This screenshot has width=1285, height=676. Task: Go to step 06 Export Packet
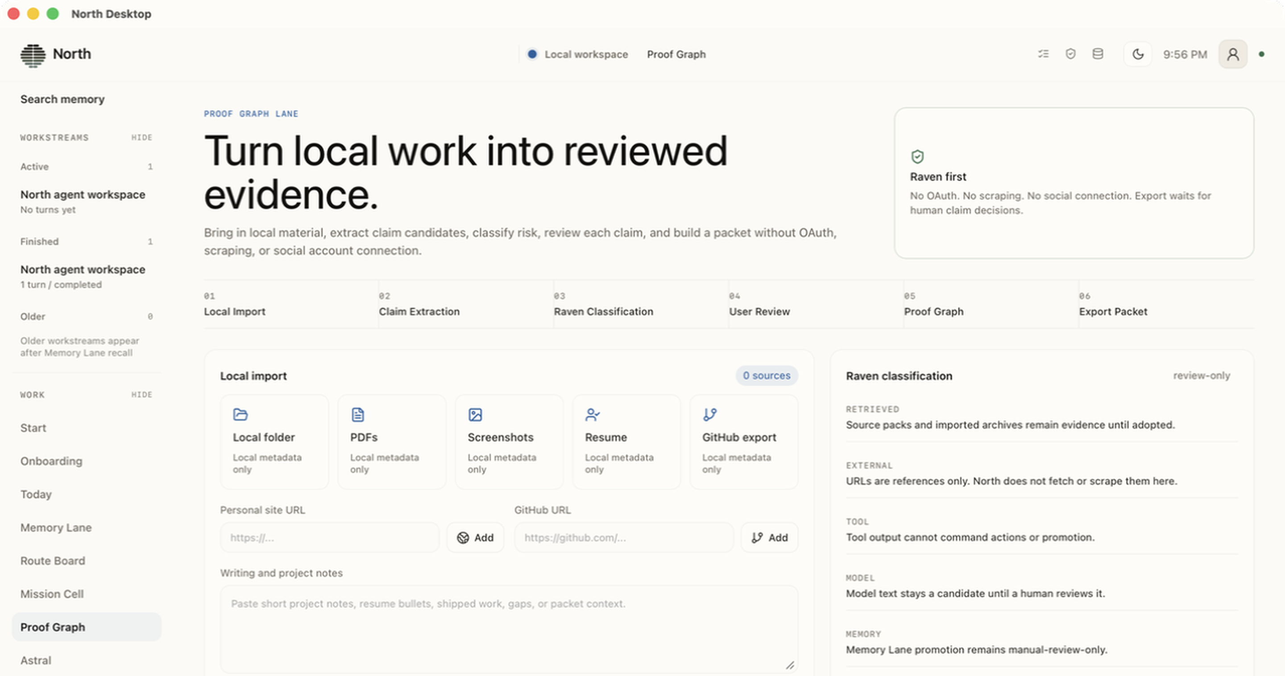click(x=1166, y=304)
